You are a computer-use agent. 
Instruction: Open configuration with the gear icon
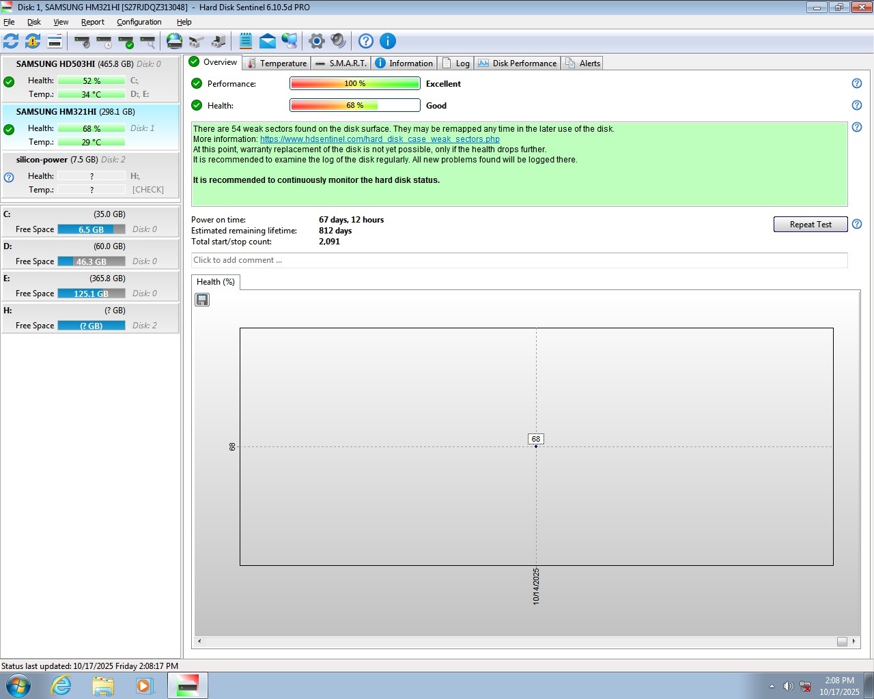(316, 41)
